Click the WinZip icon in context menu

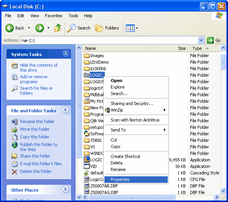coord(107,110)
